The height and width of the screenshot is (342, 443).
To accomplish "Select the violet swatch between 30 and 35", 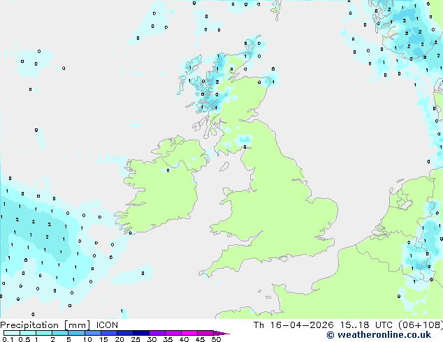I will (157, 333).
